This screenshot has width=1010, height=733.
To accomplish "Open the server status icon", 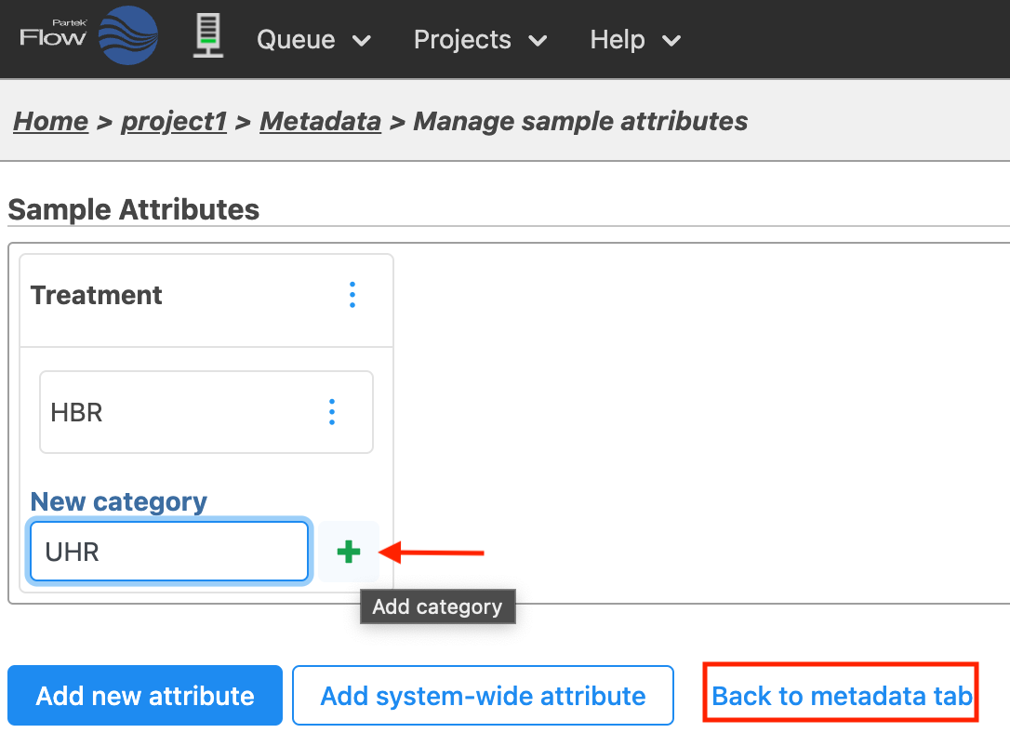I will click(x=208, y=37).
